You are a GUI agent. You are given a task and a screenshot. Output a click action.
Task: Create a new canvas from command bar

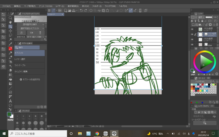point(65,10)
